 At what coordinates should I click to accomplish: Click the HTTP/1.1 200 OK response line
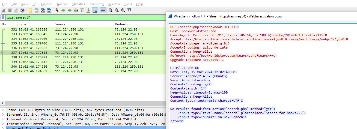click(x=185, y=68)
